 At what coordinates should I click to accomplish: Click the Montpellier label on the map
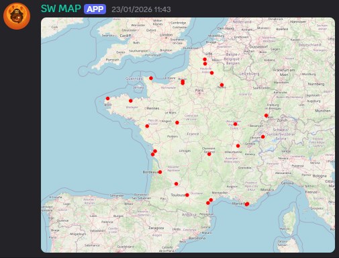pyautogui.click(x=220, y=193)
